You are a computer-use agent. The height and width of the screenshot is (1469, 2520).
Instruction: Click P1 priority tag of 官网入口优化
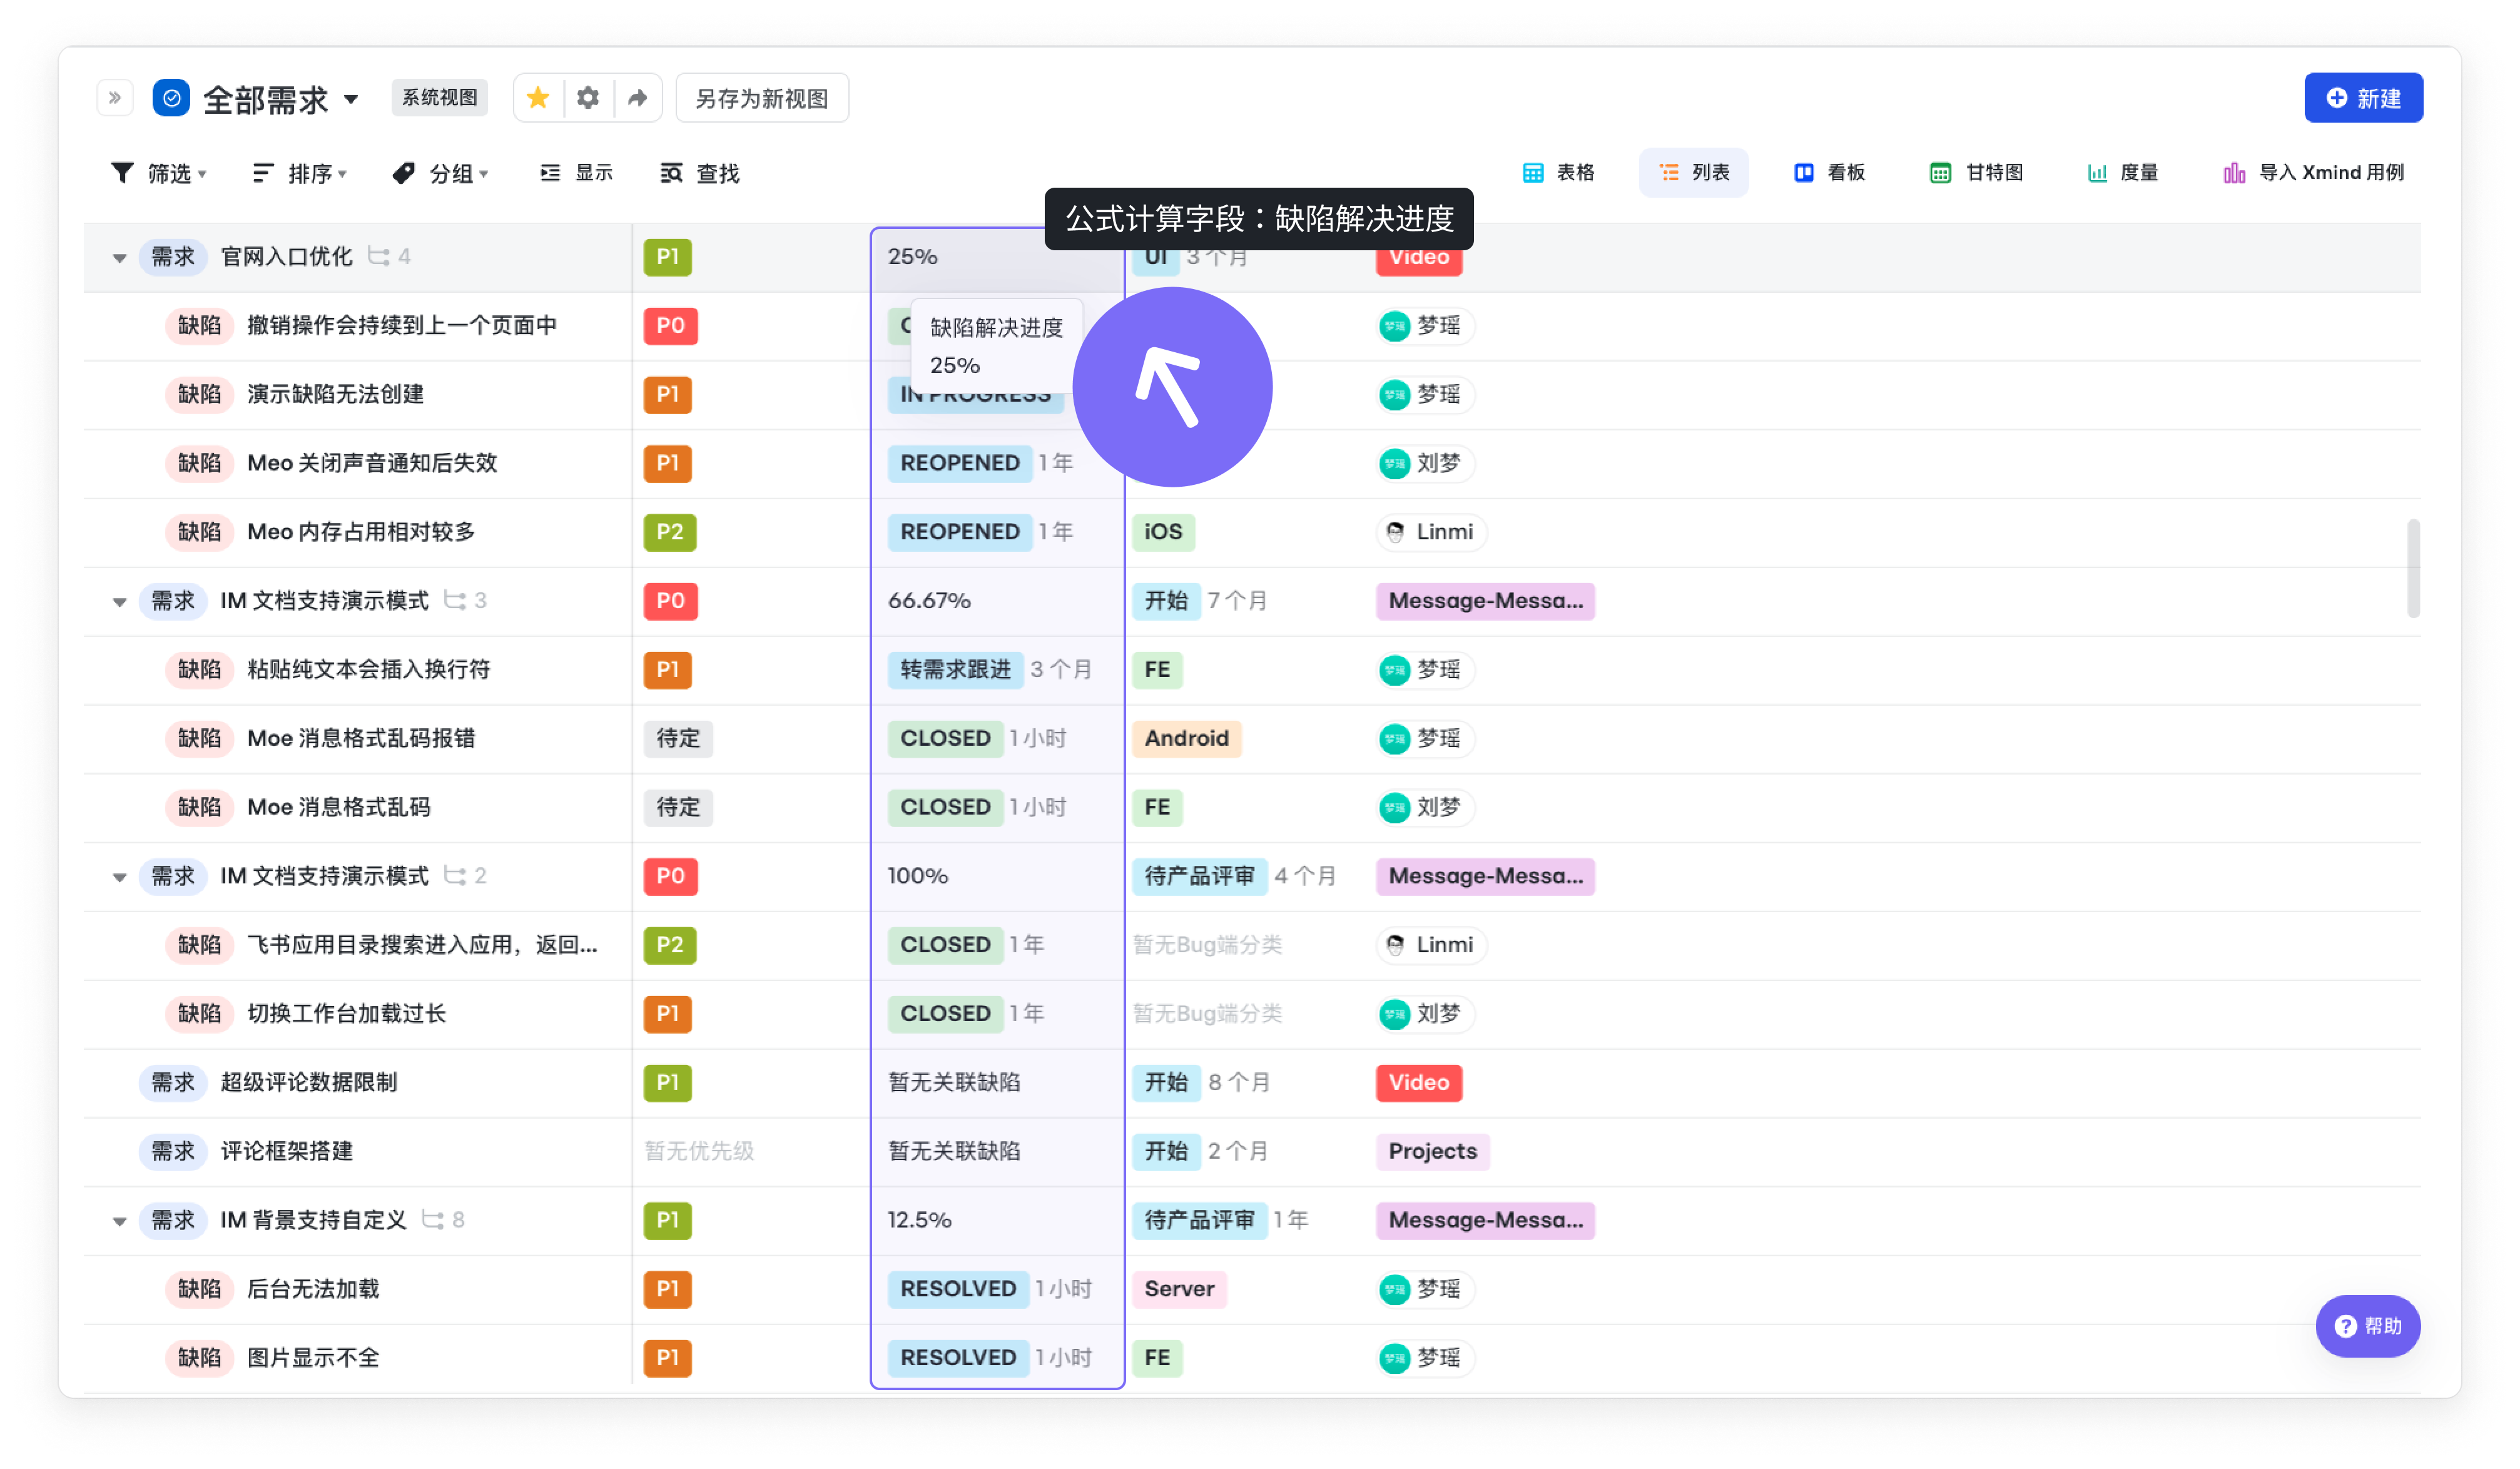[667, 257]
